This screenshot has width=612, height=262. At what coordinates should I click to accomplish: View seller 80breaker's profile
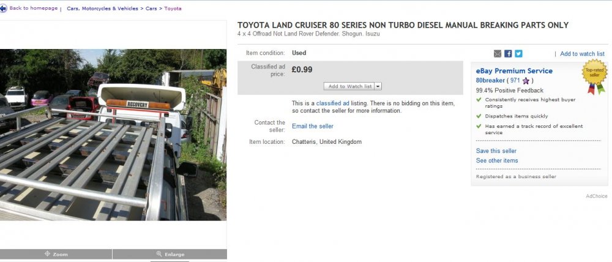(490, 81)
